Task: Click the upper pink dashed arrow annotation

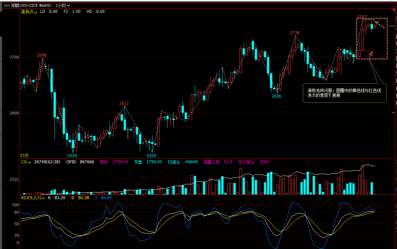Action: tap(380, 24)
